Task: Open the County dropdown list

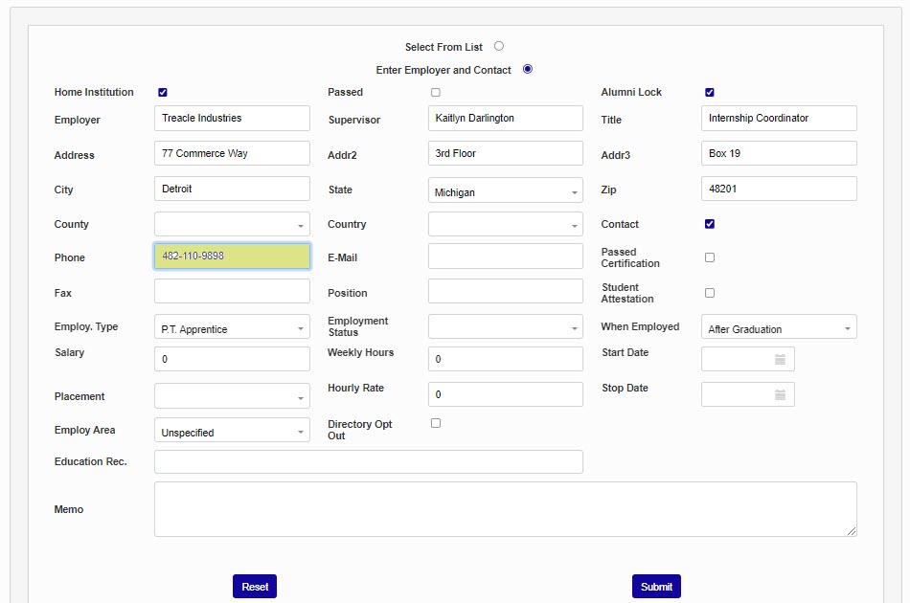Action: 232,225
